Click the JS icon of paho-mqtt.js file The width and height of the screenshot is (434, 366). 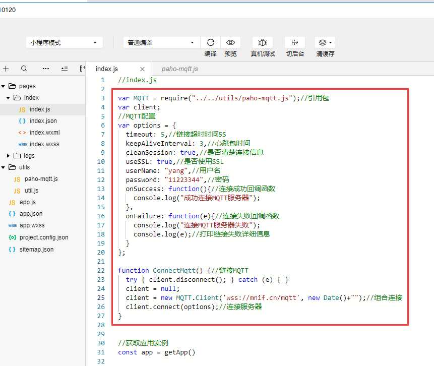point(17,179)
